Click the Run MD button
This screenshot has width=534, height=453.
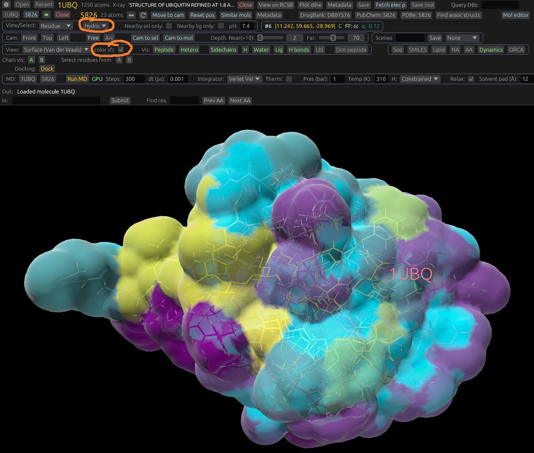tap(77, 79)
